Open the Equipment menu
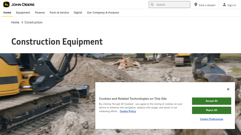The width and height of the screenshot is (241, 135). [23, 13]
